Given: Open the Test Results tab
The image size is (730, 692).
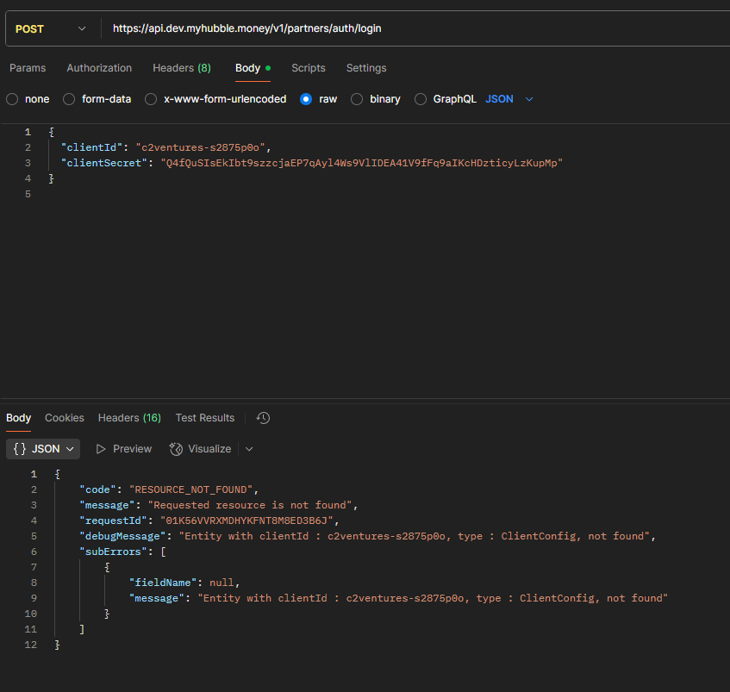Looking at the screenshot, I should click(204, 418).
